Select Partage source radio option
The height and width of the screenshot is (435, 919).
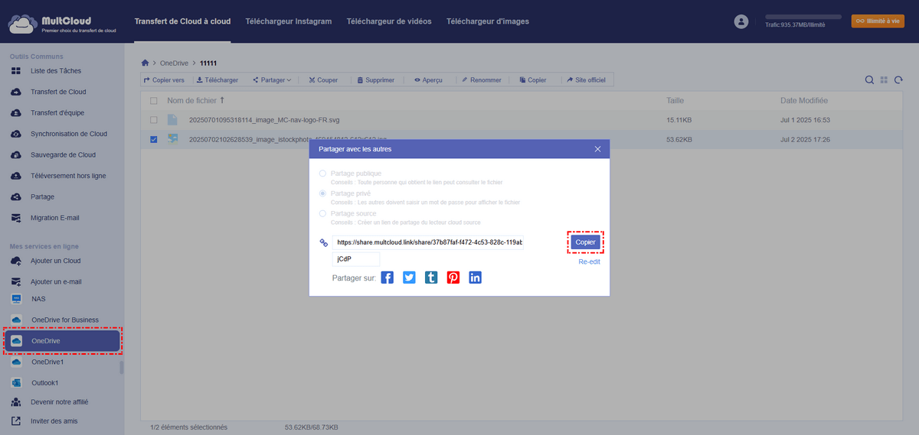tap(322, 213)
